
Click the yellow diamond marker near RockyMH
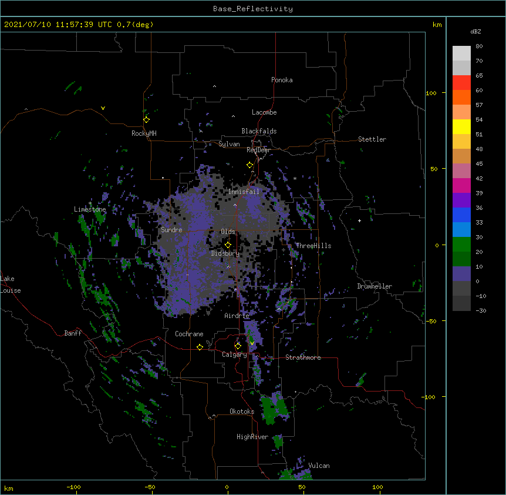pyautogui.click(x=146, y=120)
